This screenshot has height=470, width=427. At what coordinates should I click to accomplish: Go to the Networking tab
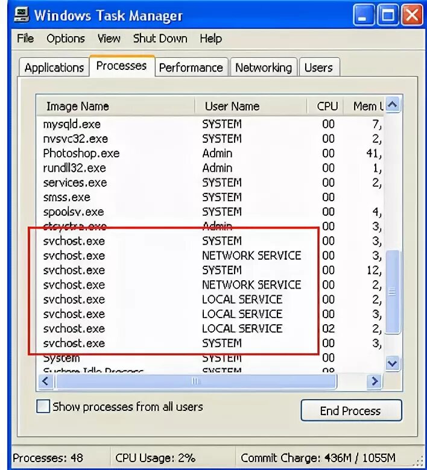(264, 67)
